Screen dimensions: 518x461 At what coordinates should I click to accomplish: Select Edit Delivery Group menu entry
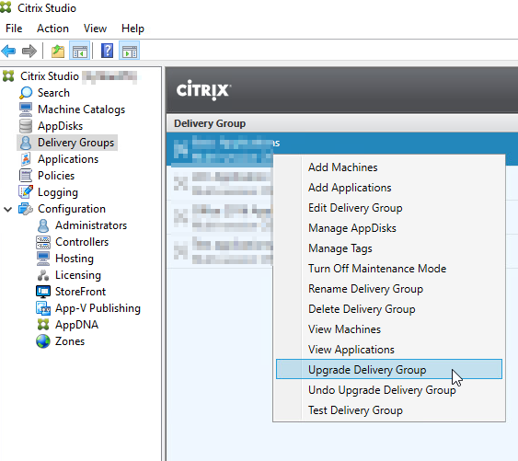point(389,208)
